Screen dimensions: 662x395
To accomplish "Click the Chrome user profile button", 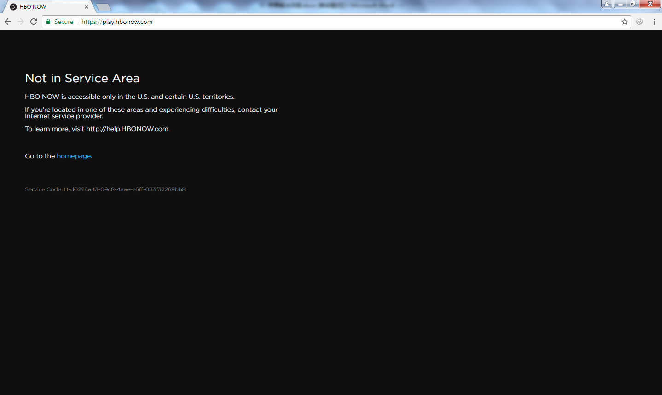I will (x=607, y=4).
